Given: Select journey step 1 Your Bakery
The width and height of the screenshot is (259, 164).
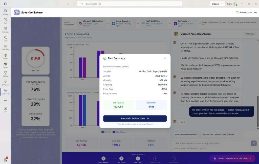Looking at the screenshot, I should click(103, 158).
